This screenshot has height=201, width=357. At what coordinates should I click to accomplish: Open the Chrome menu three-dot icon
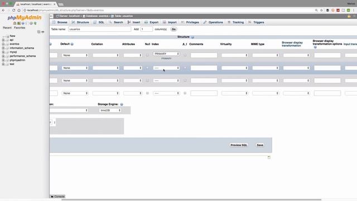click(354, 10)
